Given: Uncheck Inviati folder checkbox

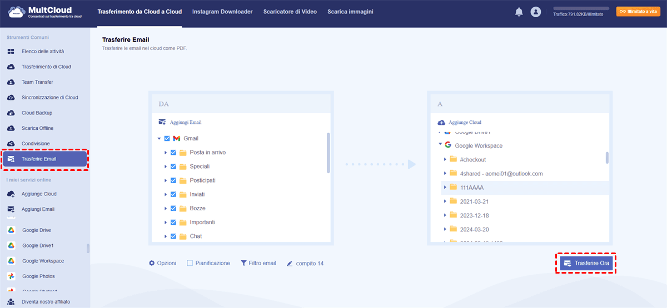Looking at the screenshot, I should coord(173,194).
